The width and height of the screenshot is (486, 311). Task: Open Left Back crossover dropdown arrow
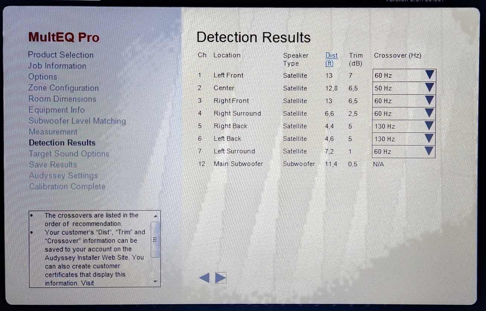tap(429, 139)
